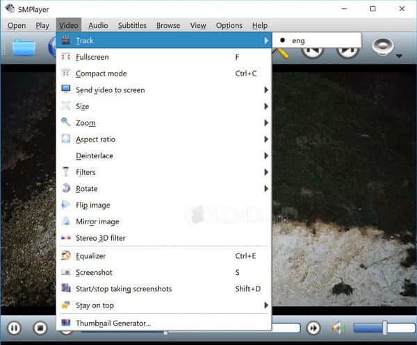Click the SMPlayer title bar app icon
This screenshot has height=345, width=417.
[10, 8]
